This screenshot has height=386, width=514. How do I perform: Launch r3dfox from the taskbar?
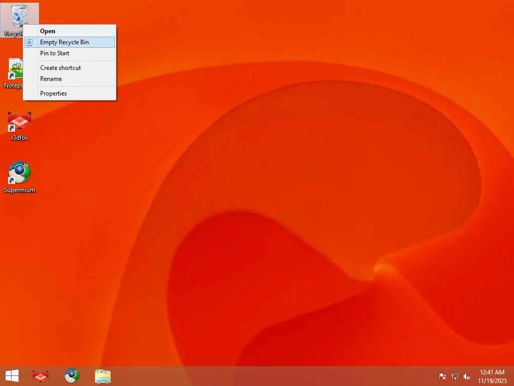40,376
